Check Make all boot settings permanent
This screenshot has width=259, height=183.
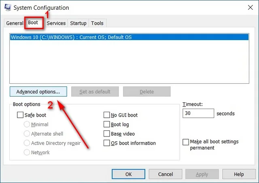pos(186,142)
